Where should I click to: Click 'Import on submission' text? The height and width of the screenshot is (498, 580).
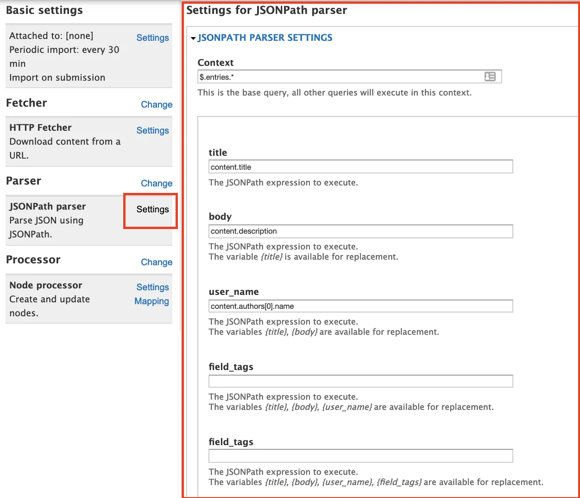[57, 77]
